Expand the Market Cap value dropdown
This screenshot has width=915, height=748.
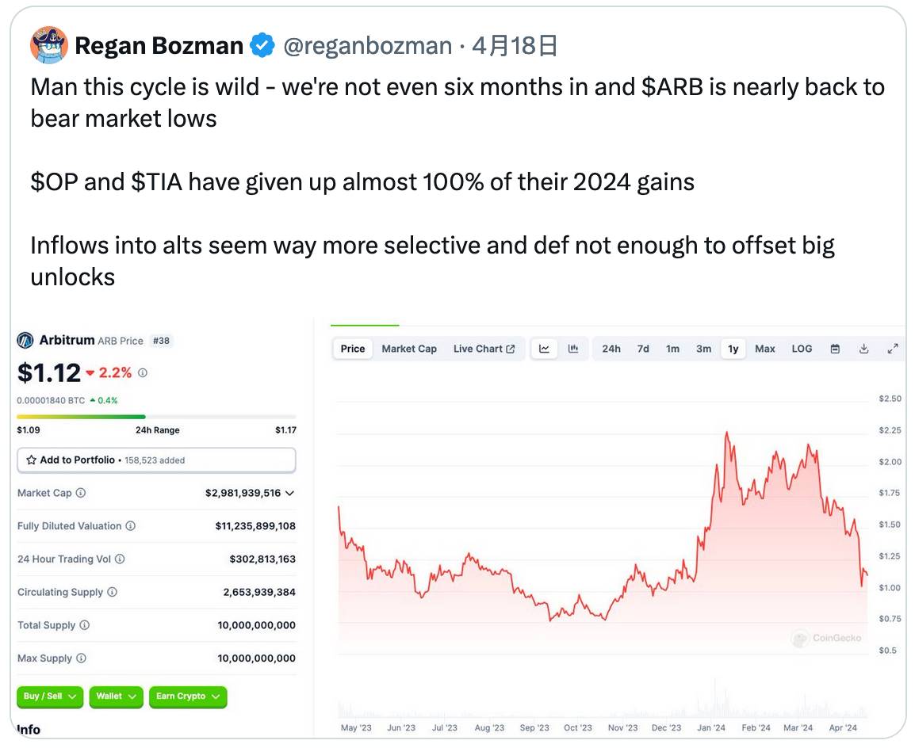tap(290, 493)
